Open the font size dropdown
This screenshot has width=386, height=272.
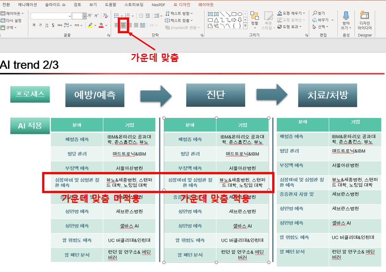click(85, 16)
